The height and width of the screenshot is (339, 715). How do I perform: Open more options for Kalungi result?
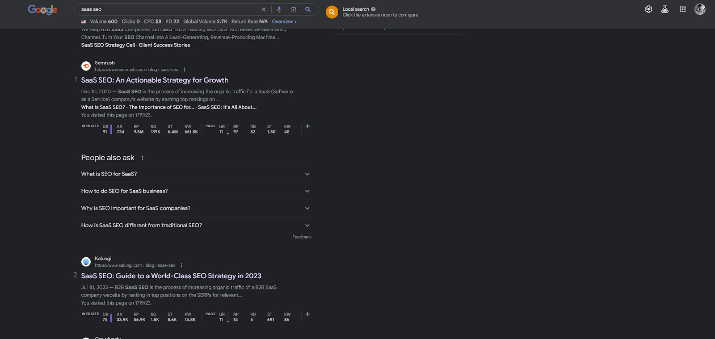coord(181,265)
